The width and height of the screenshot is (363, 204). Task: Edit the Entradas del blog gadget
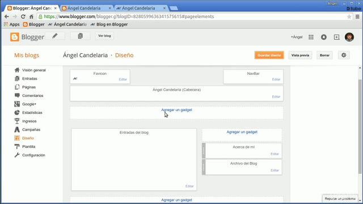pyautogui.click(x=189, y=186)
